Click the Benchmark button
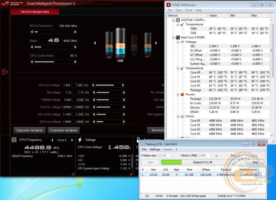The height and width of the screenshot is (200, 276). (x=156, y=130)
